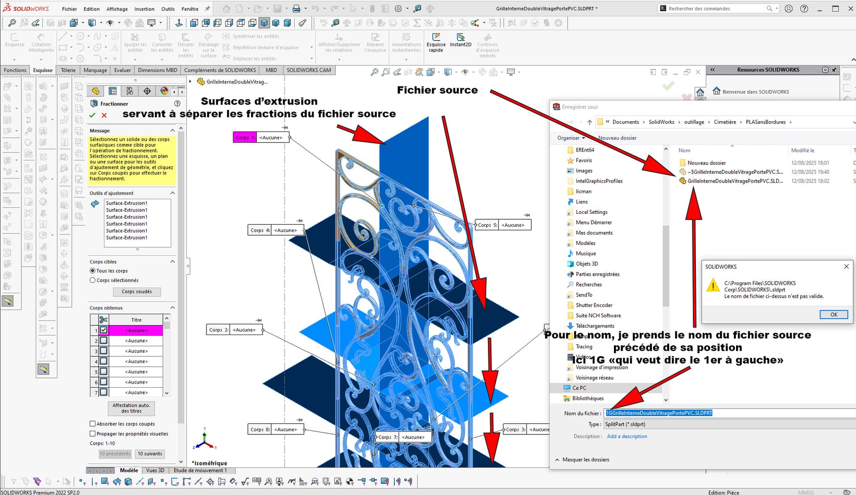This screenshot has width=856, height=495.
Task: Click the print icon in title toolbar
Action: [x=296, y=8]
